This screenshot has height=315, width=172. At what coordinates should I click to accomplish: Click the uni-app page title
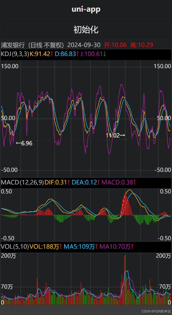[x=86, y=9]
